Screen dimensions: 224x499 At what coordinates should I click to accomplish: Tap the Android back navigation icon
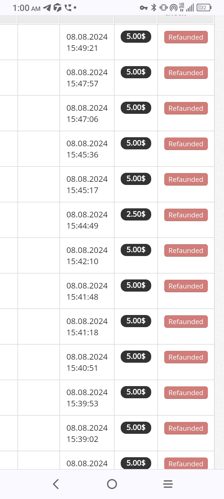[x=56, y=484]
